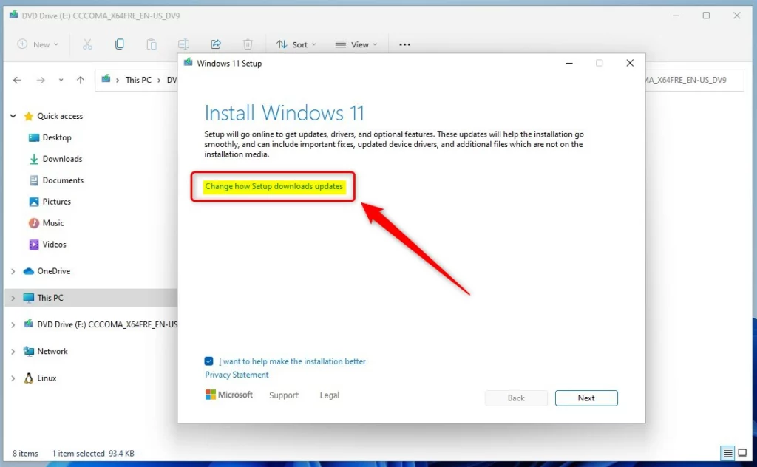The width and height of the screenshot is (757, 467).
Task: Click the Legal link in Setup
Action: [x=329, y=395]
